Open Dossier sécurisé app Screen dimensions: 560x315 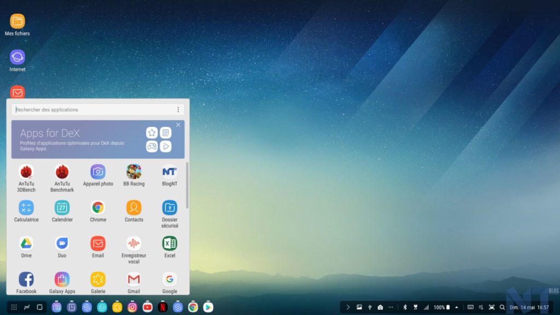[x=170, y=214]
